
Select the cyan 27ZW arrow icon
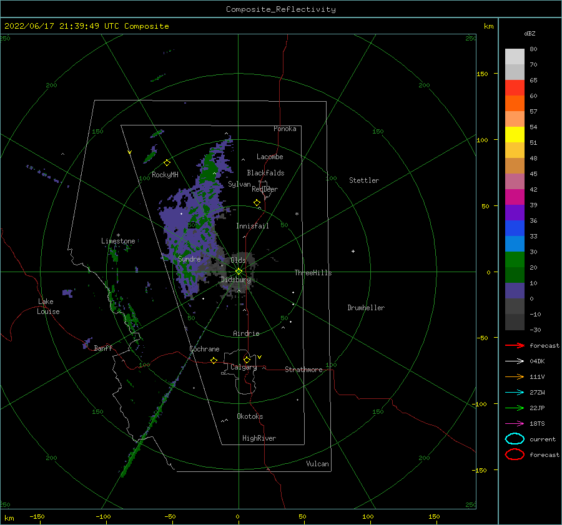coord(515,393)
